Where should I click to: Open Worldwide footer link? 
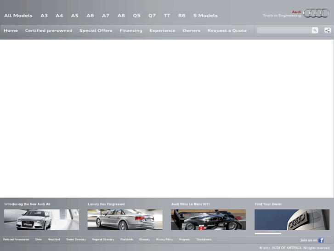[x=126, y=239]
